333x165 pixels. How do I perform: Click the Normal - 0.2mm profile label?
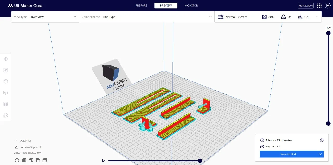236,17
